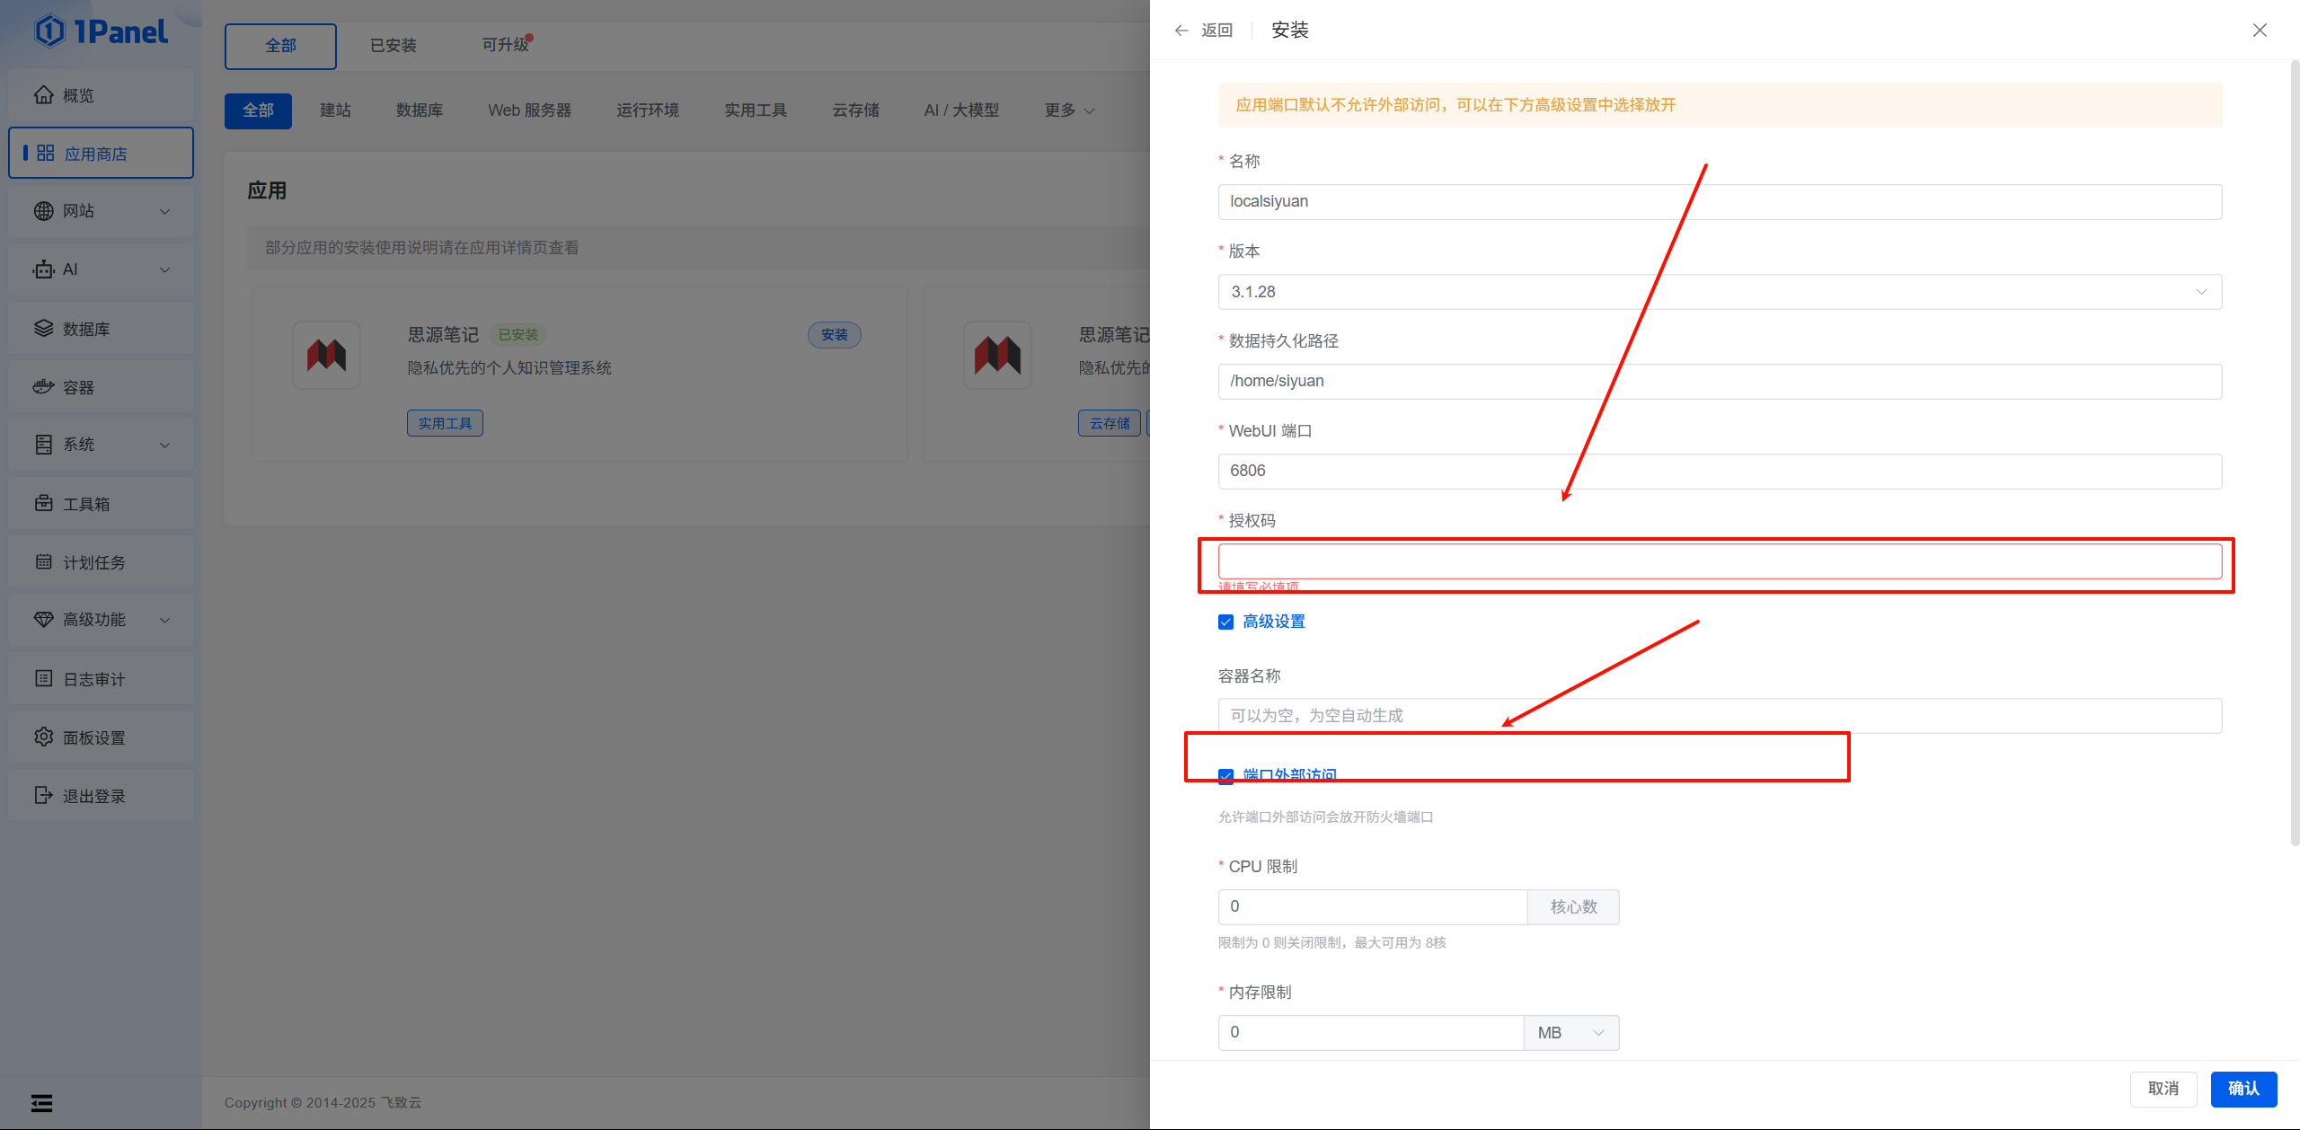The width and height of the screenshot is (2300, 1130).
Task: Open the version 3.1.28 dropdown
Action: tap(1719, 292)
